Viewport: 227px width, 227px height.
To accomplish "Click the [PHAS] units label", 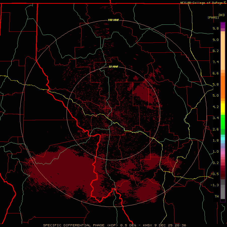I will tap(213, 17).
